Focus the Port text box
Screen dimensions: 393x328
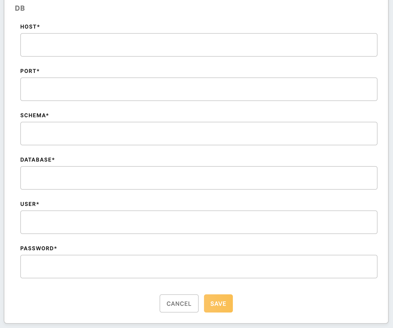pos(199,89)
